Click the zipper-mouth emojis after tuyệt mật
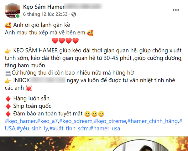The height and width of the screenshot is (151, 188). pos(94,114)
